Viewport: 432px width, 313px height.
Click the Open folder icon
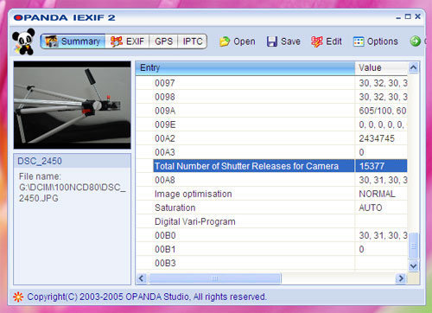(225, 42)
